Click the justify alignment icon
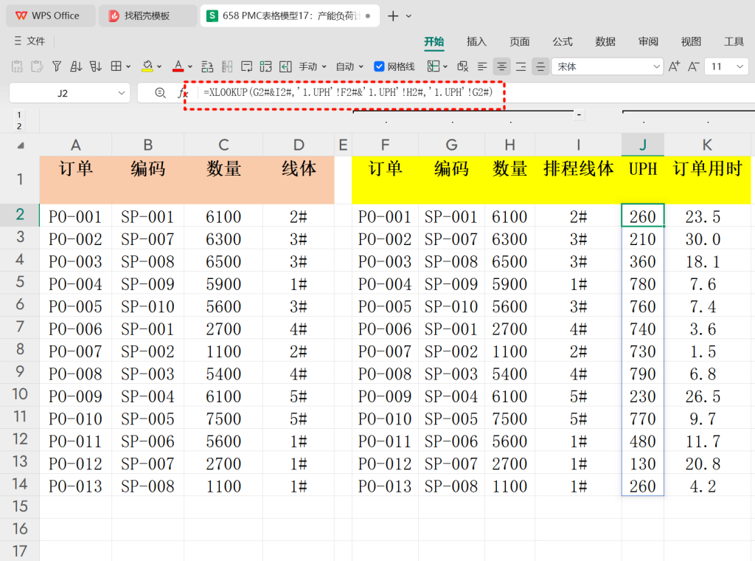Image resolution: width=755 pixels, height=561 pixels. coord(540,66)
